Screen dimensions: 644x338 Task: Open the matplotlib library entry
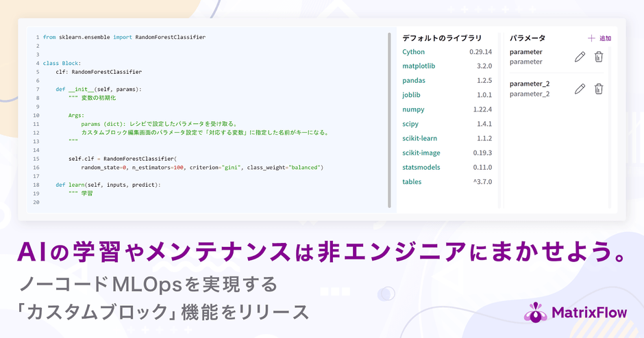point(419,66)
